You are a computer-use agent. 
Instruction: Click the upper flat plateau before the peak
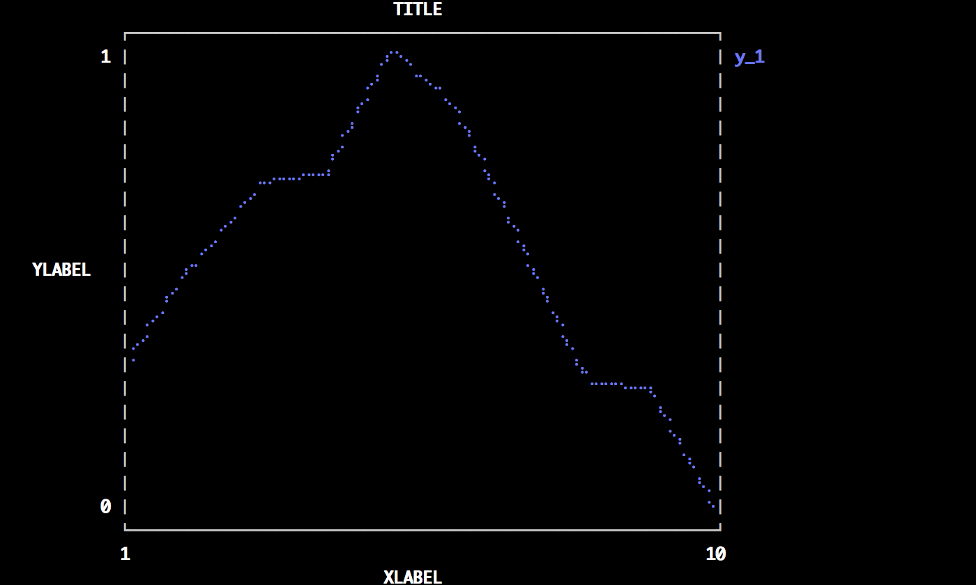[x=293, y=178]
